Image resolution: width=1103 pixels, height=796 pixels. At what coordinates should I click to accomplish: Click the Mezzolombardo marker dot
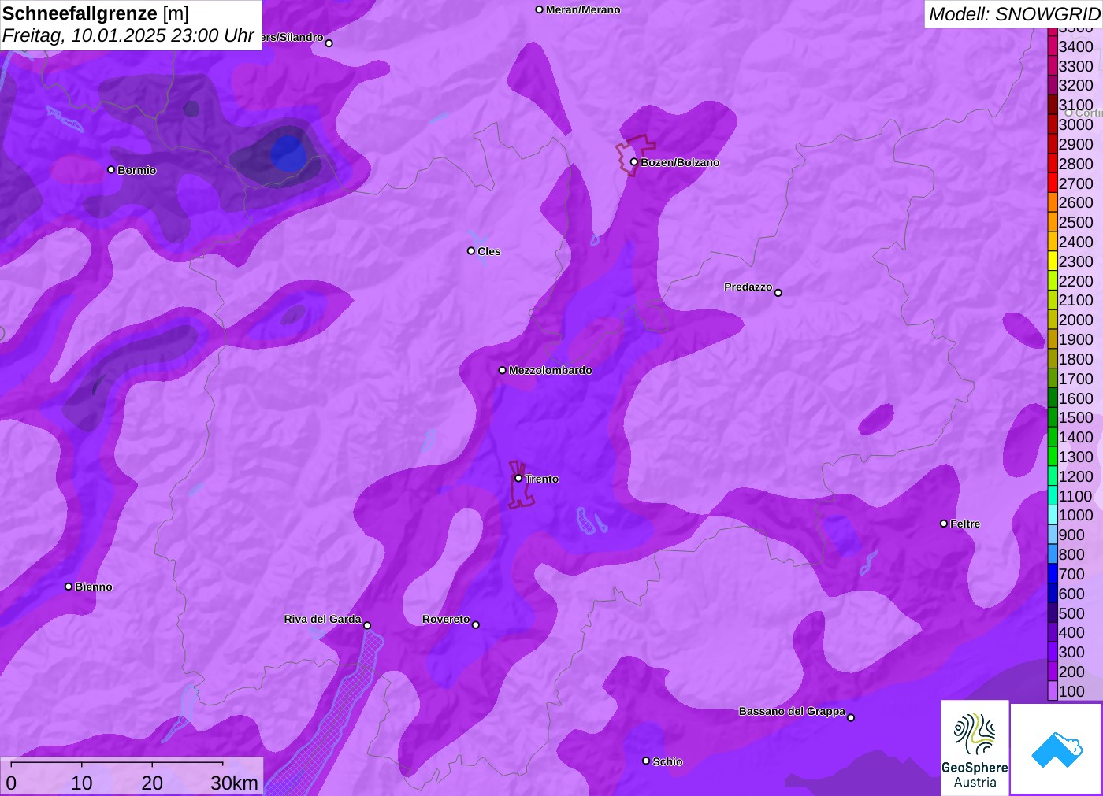[x=503, y=370]
